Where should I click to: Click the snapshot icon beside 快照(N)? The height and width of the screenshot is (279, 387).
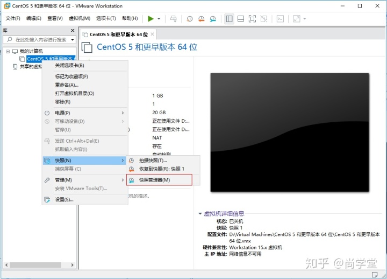47,161
